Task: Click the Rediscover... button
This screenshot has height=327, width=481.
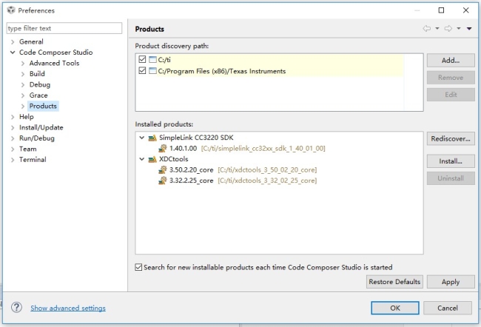Action: [451, 139]
